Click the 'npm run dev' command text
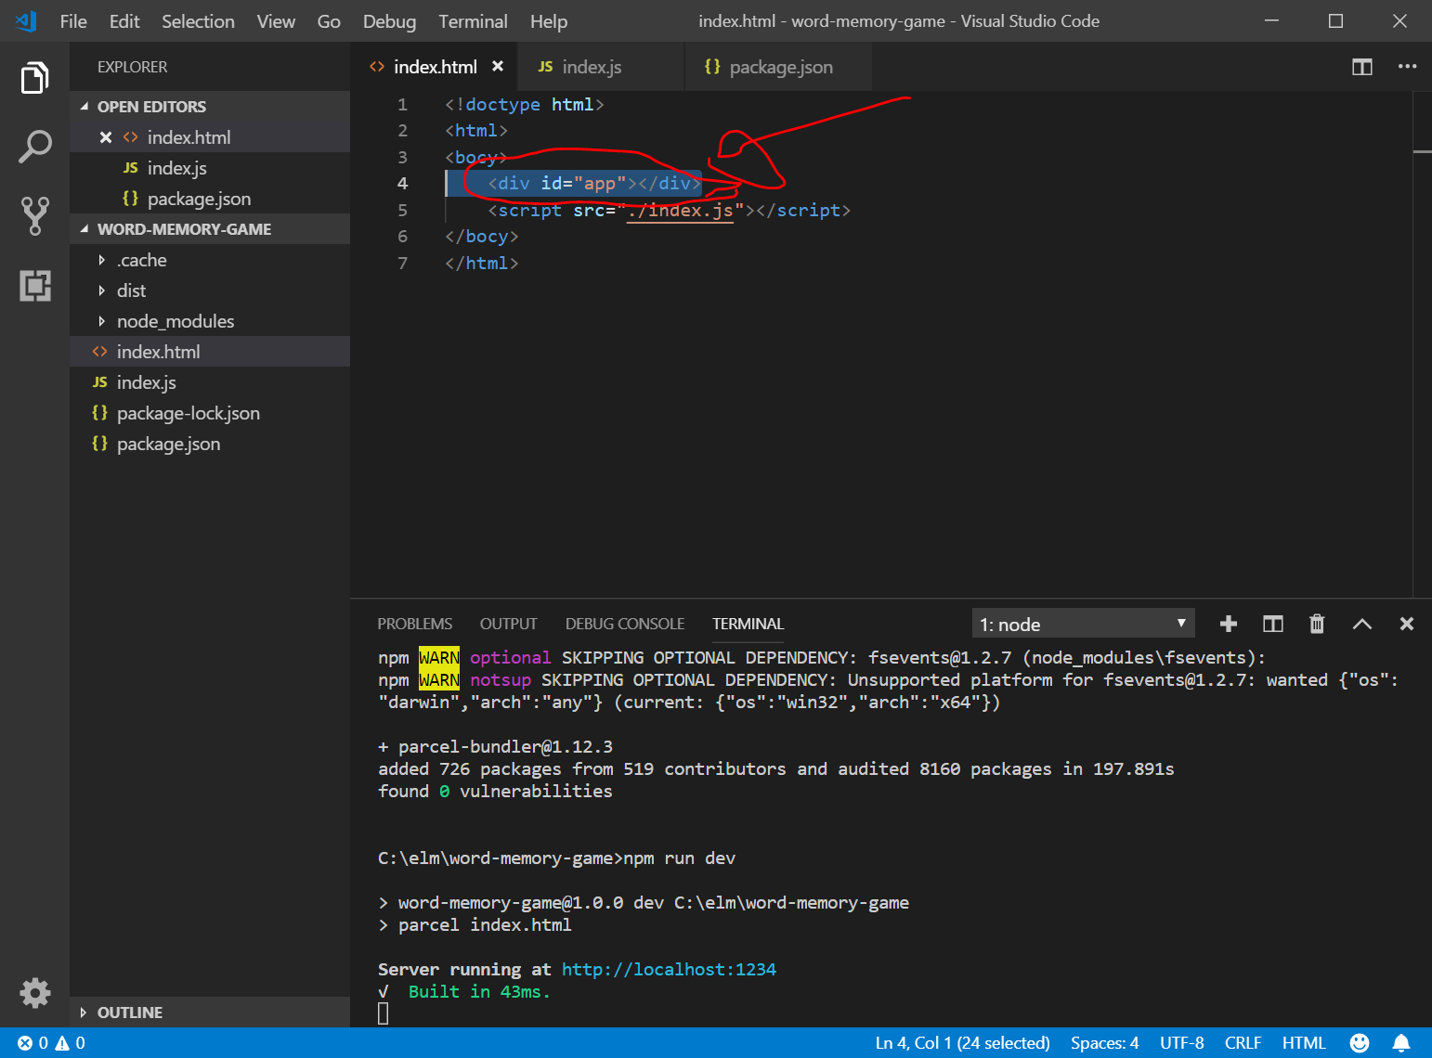The width and height of the screenshot is (1432, 1058). 679,858
